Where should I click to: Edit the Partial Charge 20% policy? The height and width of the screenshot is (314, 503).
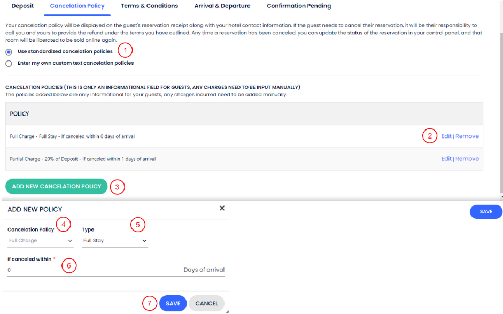[x=446, y=159]
